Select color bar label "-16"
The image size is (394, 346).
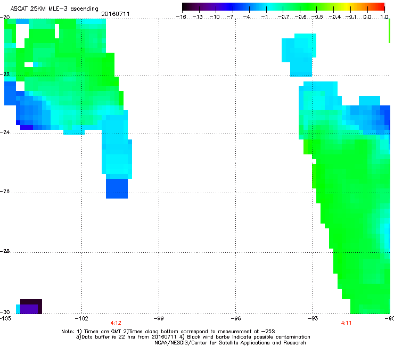[x=181, y=17]
